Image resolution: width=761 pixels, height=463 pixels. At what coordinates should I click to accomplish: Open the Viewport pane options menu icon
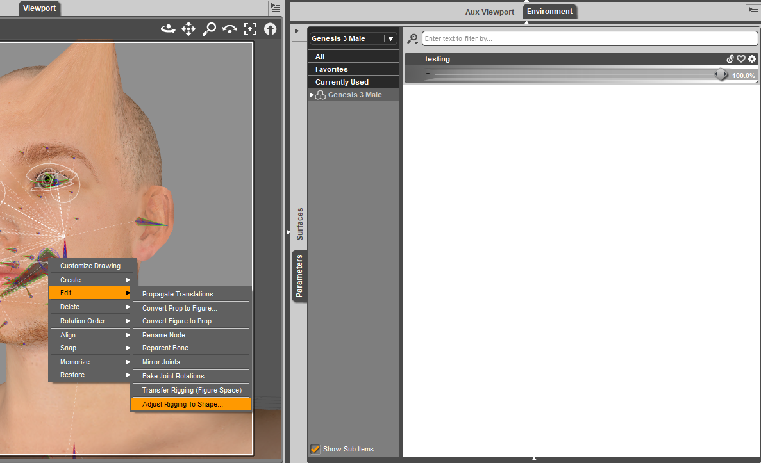tap(276, 8)
